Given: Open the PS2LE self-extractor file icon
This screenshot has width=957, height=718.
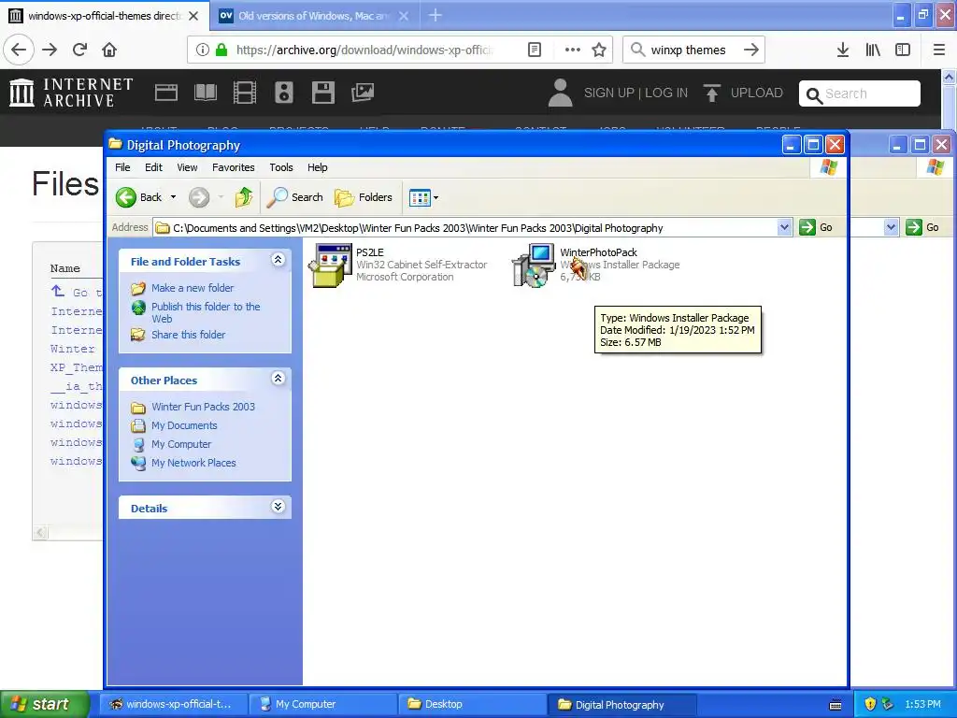Looking at the screenshot, I should click(x=330, y=265).
